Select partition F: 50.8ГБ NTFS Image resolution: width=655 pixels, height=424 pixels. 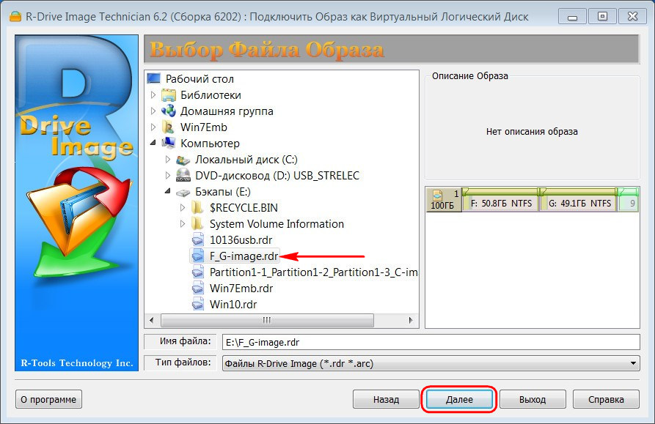[x=500, y=200]
